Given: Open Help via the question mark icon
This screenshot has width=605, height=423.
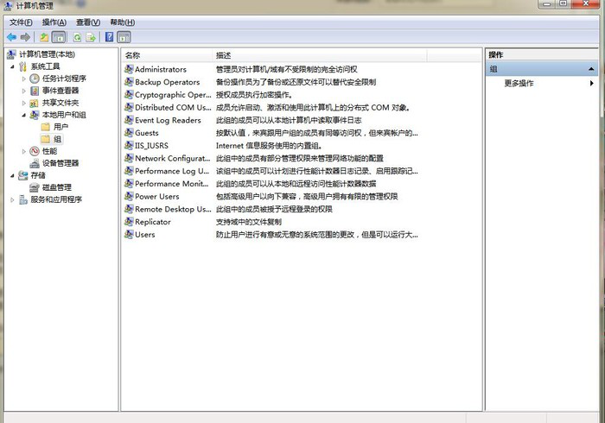Looking at the screenshot, I should (x=110, y=37).
